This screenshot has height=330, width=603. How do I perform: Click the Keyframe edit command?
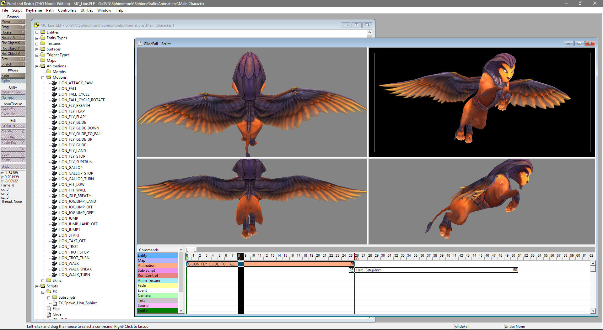pos(13,125)
